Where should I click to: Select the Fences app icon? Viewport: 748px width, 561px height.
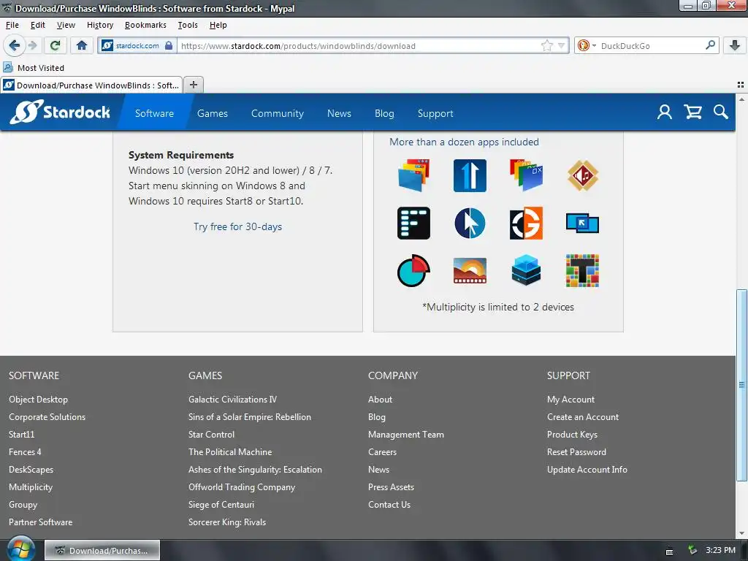coord(413,175)
